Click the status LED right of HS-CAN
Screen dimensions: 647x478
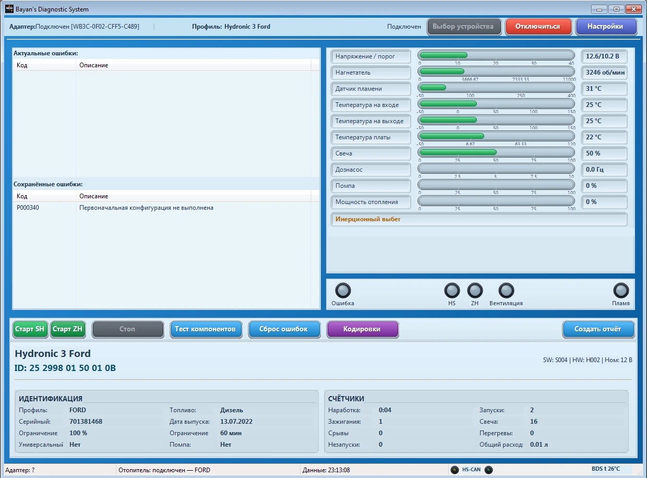pyautogui.click(x=488, y=470)
